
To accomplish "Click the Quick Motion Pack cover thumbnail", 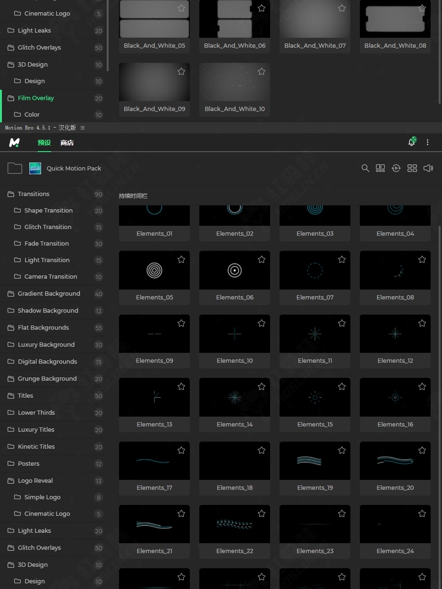I will pyautogui.click(x=35, y=168).
